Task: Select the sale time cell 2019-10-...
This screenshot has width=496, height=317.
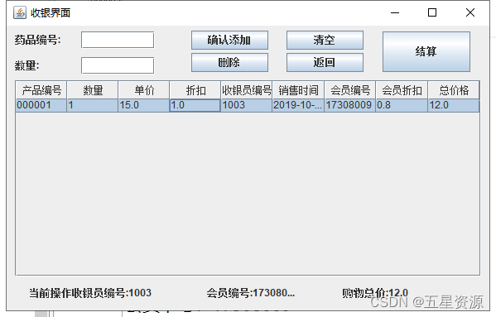Action: click(298, 105)
